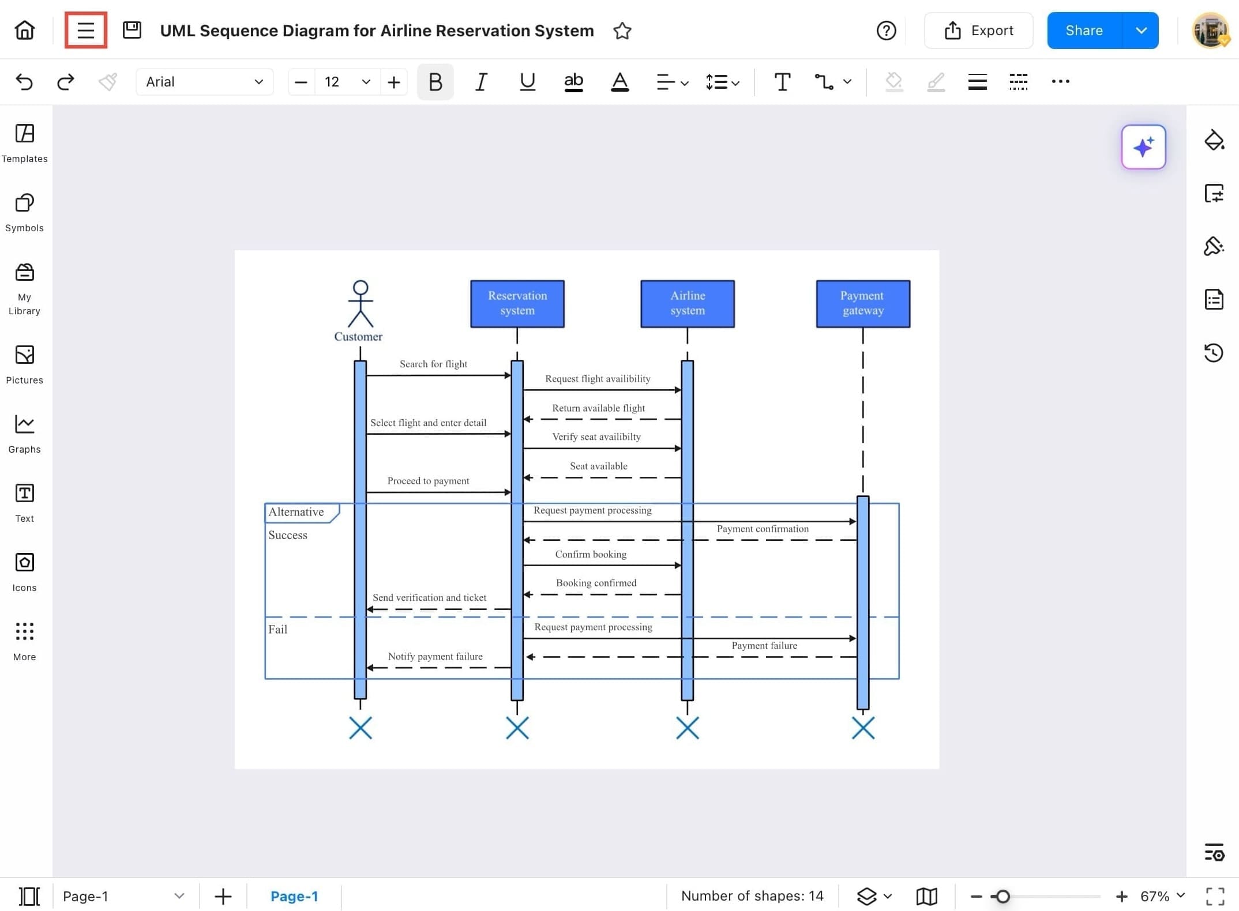Select the connector tool icon
Screen dimensions: 1239x911
click(824, 82)
